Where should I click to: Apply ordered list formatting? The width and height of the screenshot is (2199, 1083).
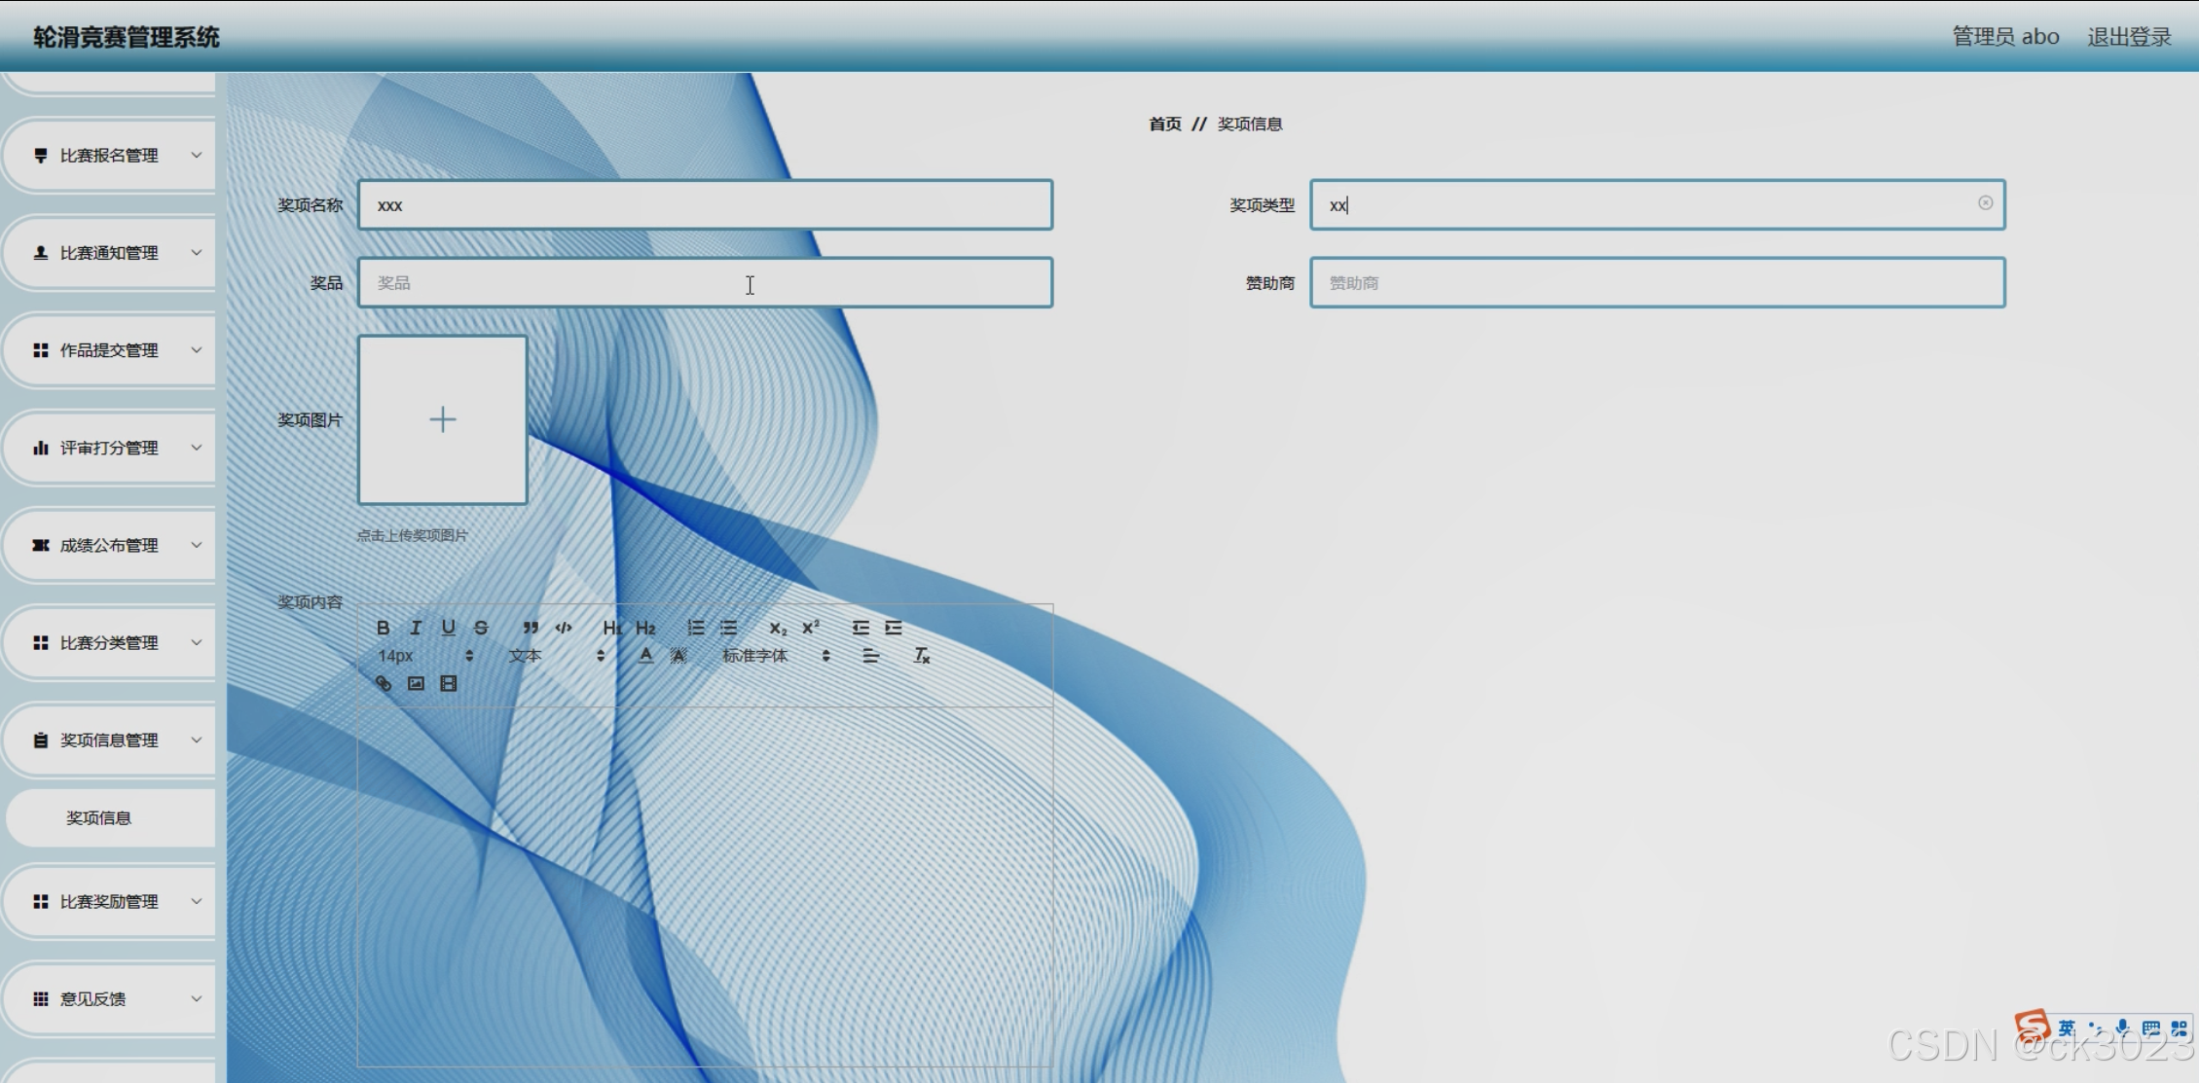(x=695, y=628)
